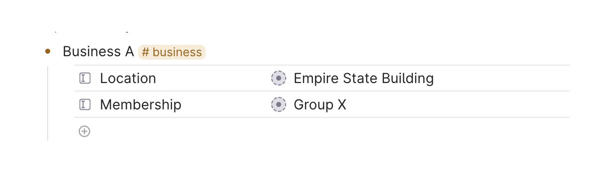Viewport: 615px width, 185px height.
Task: Open the #business supertag
Action: coord(171,52)
